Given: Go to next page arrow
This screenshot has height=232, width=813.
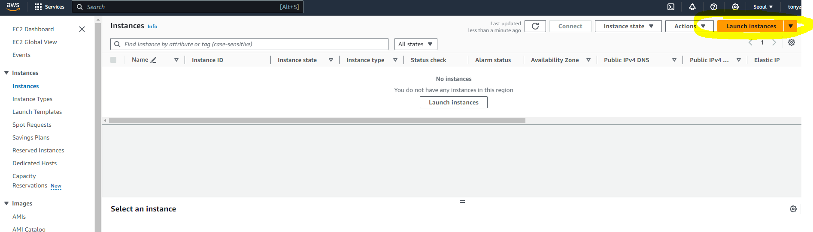Looking at the screenshot, I should tap(774, 42).
